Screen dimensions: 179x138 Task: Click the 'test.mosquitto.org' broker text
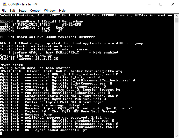tap(104, 71)
